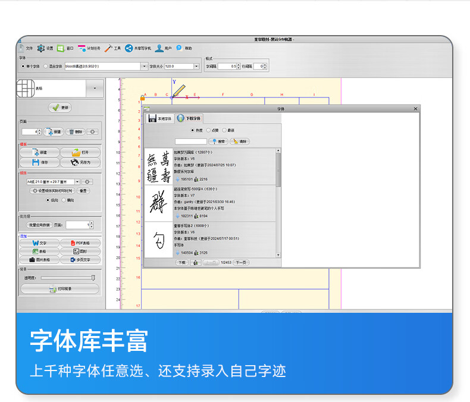The width and height of the screenshot is (470, 402).
Task: Sort fonts by 热度 popularity radio
Action: click(x=192, y=130)
